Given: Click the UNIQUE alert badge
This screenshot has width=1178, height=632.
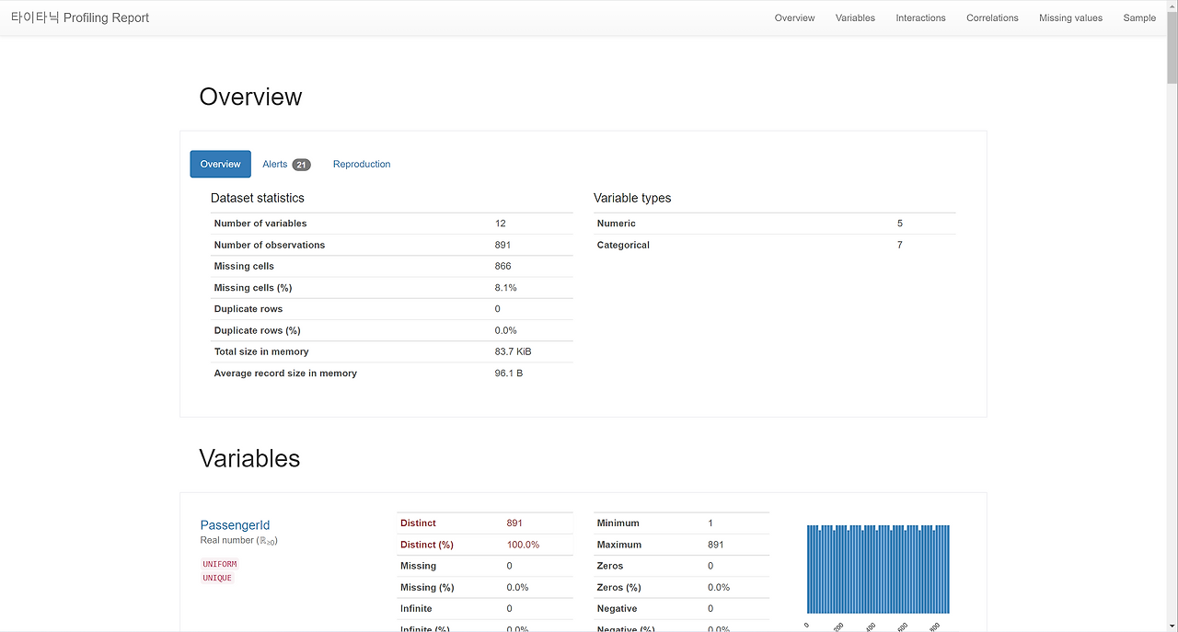Looking at the screenshot, I should (x=217, y=578).
